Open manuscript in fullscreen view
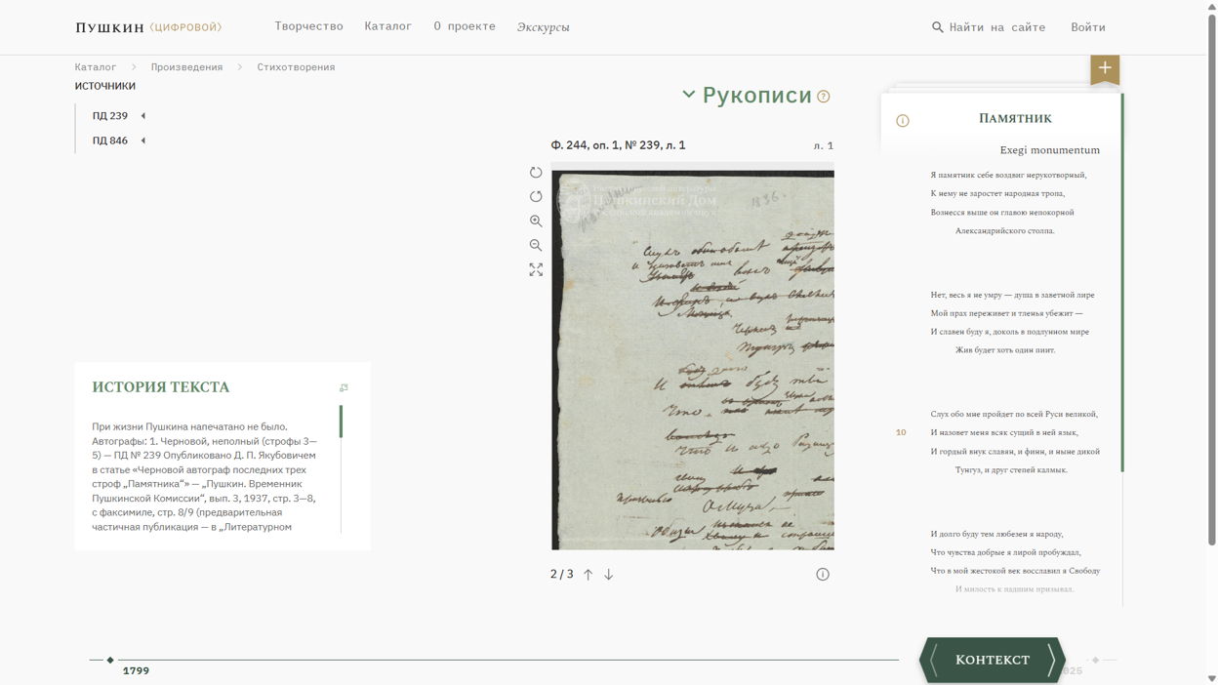1218x685 pixels. (x=536, y=269)
